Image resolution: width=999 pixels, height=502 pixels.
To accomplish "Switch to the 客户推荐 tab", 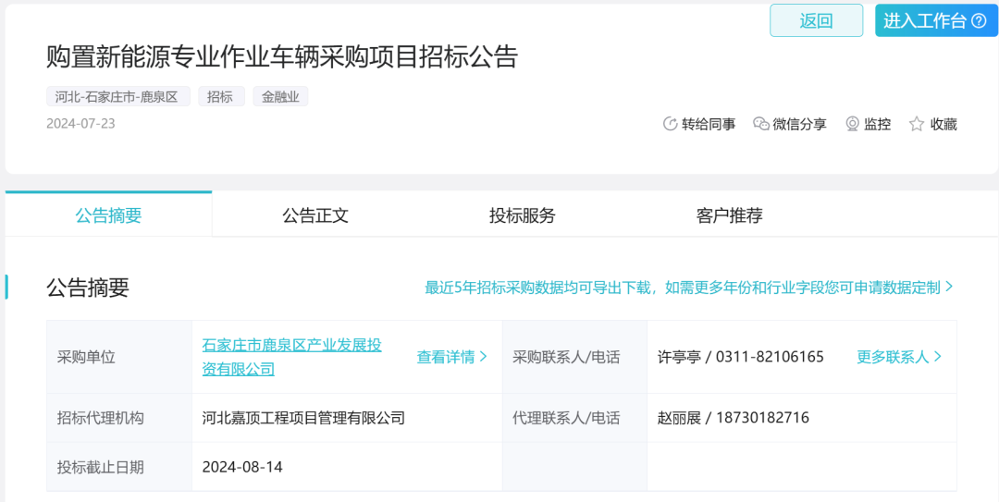I will (x=730, y=214).
